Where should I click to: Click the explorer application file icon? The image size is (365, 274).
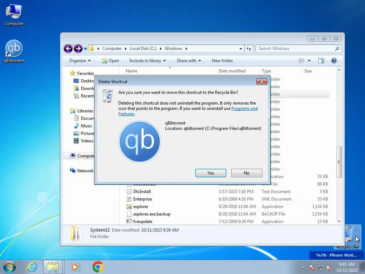pyautogui.click(x=129, y=207)
